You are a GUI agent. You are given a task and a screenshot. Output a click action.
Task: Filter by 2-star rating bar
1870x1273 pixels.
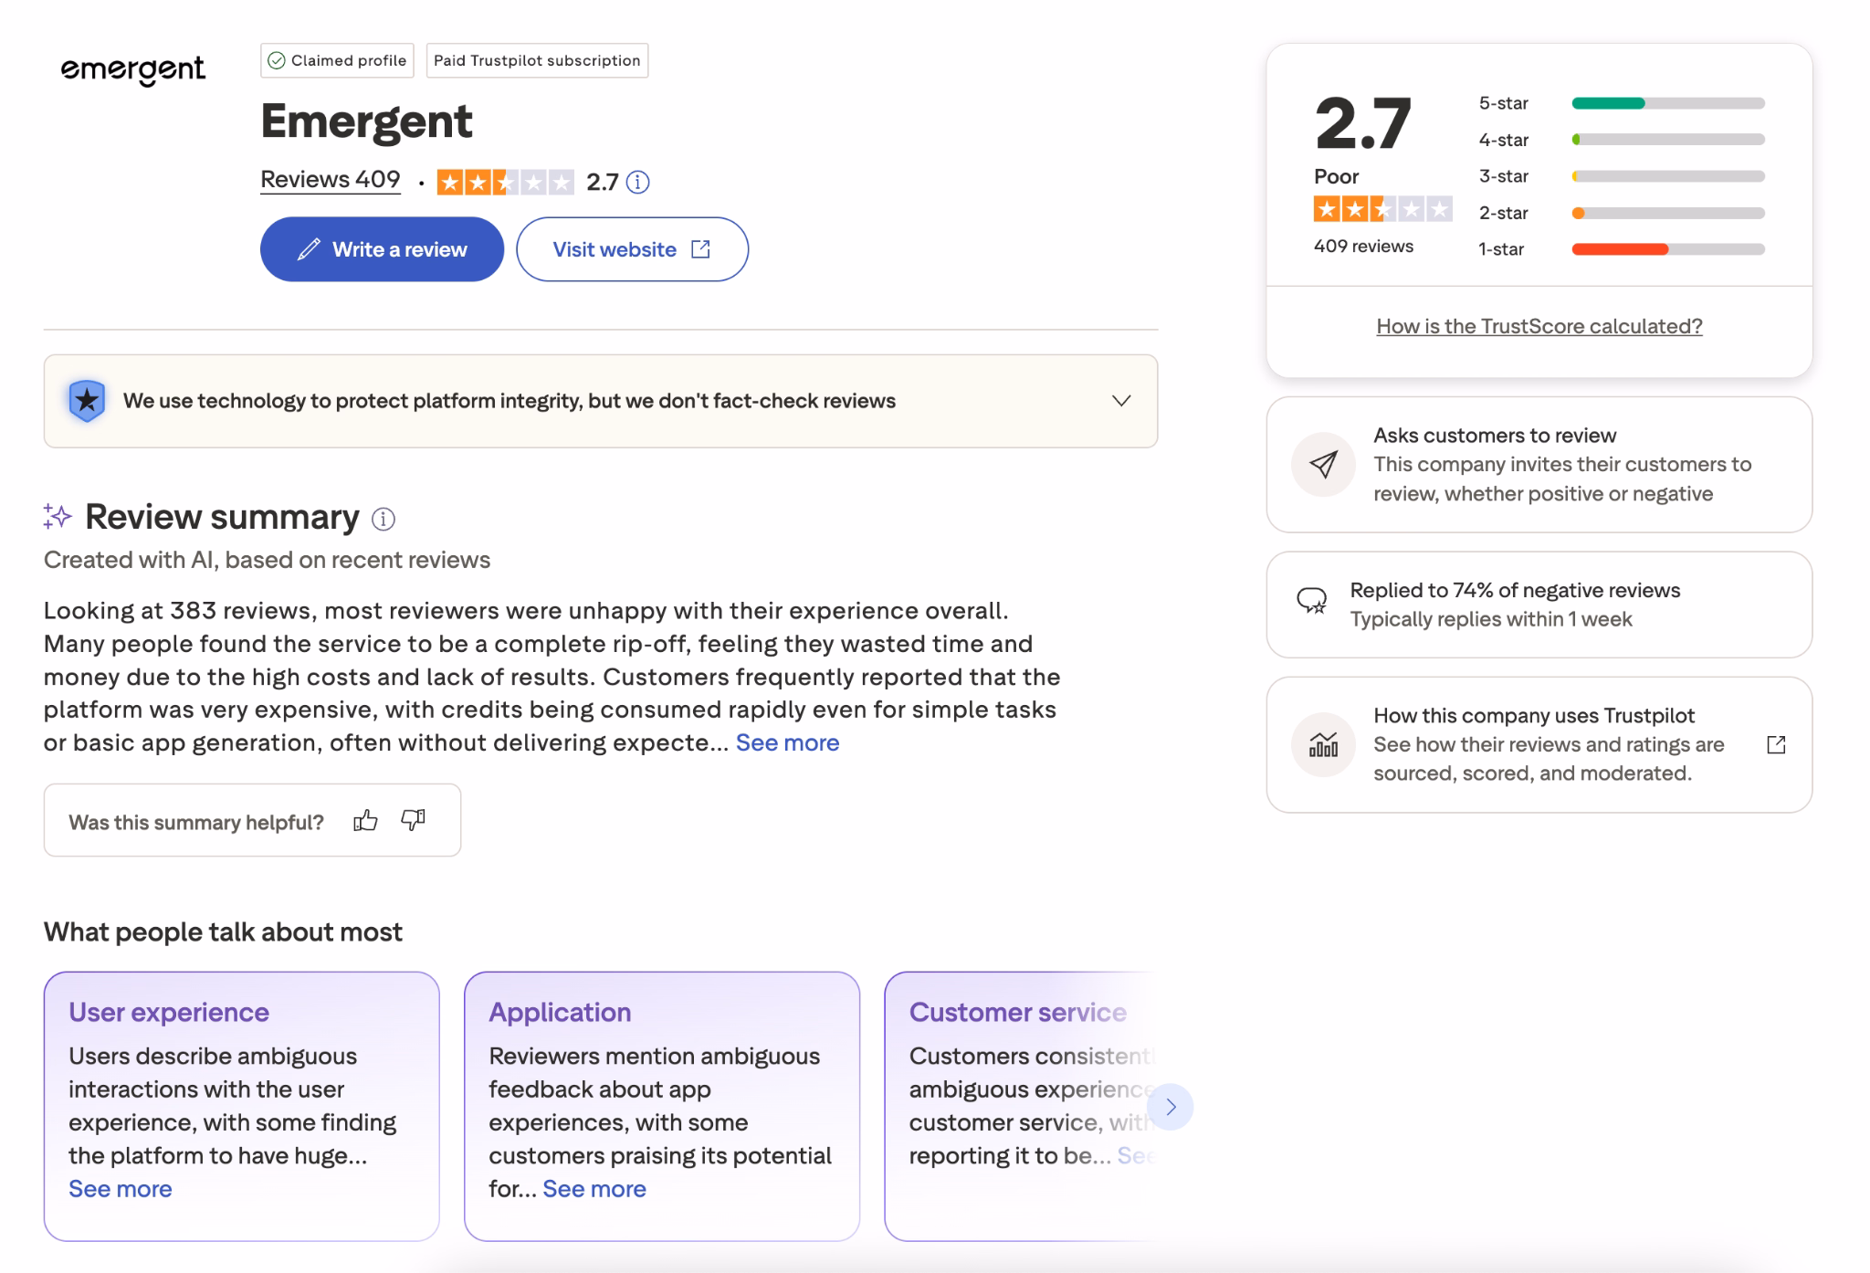pos(1668,213)
